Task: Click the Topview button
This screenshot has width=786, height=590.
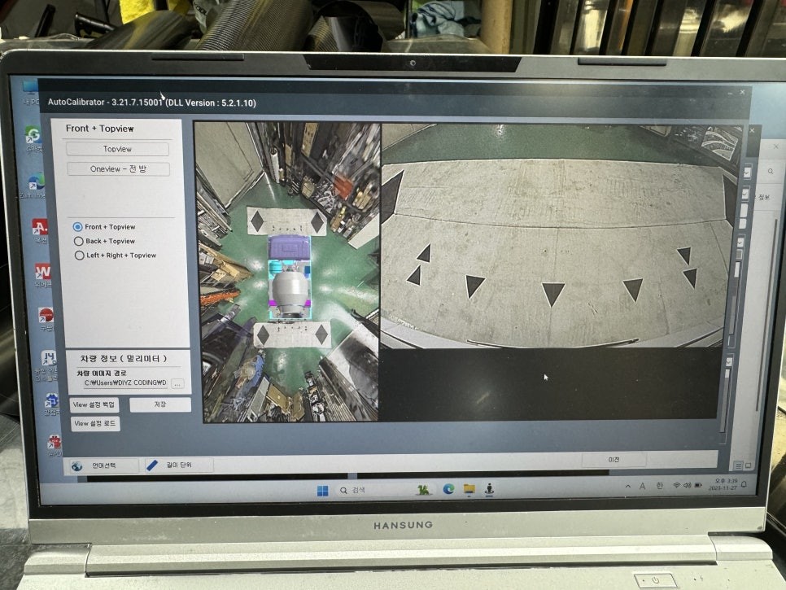Action: point(118,150)
